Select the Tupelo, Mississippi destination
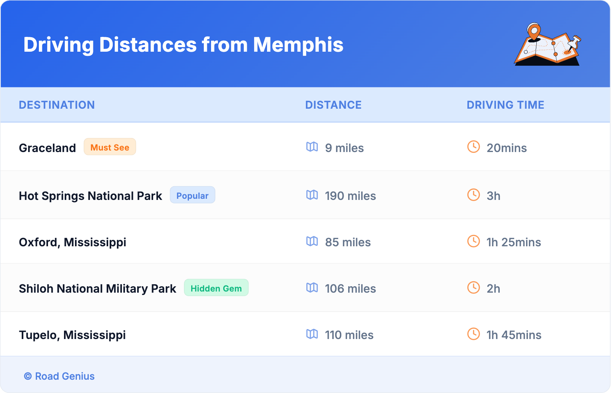Image resolution: width=611 pixels, height=393 pixels. tap(72, 335)
